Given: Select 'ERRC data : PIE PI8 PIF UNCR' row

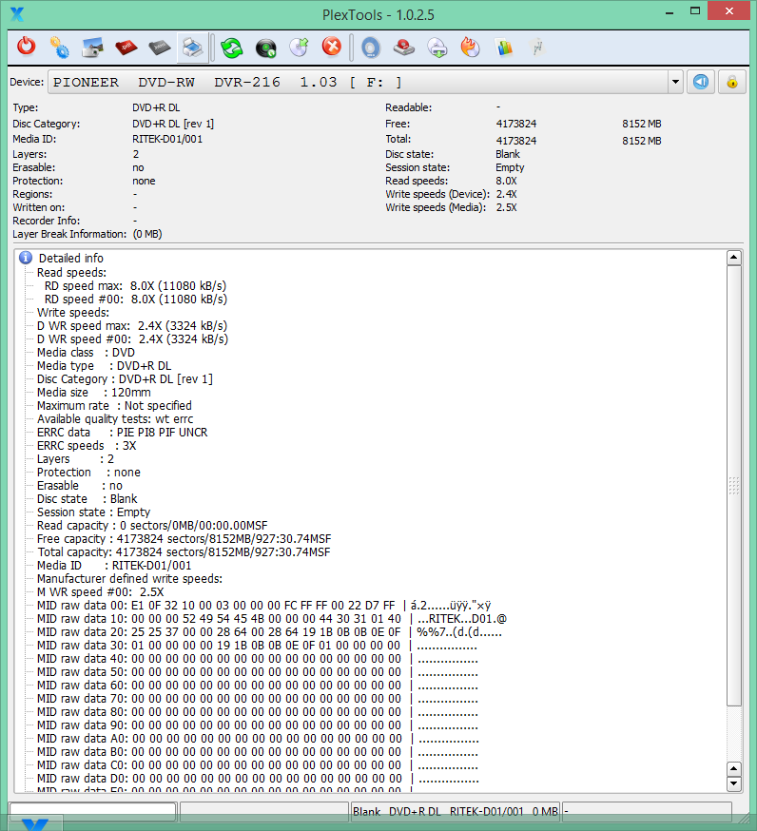Looking at the screenshot, I should point(123,433).
